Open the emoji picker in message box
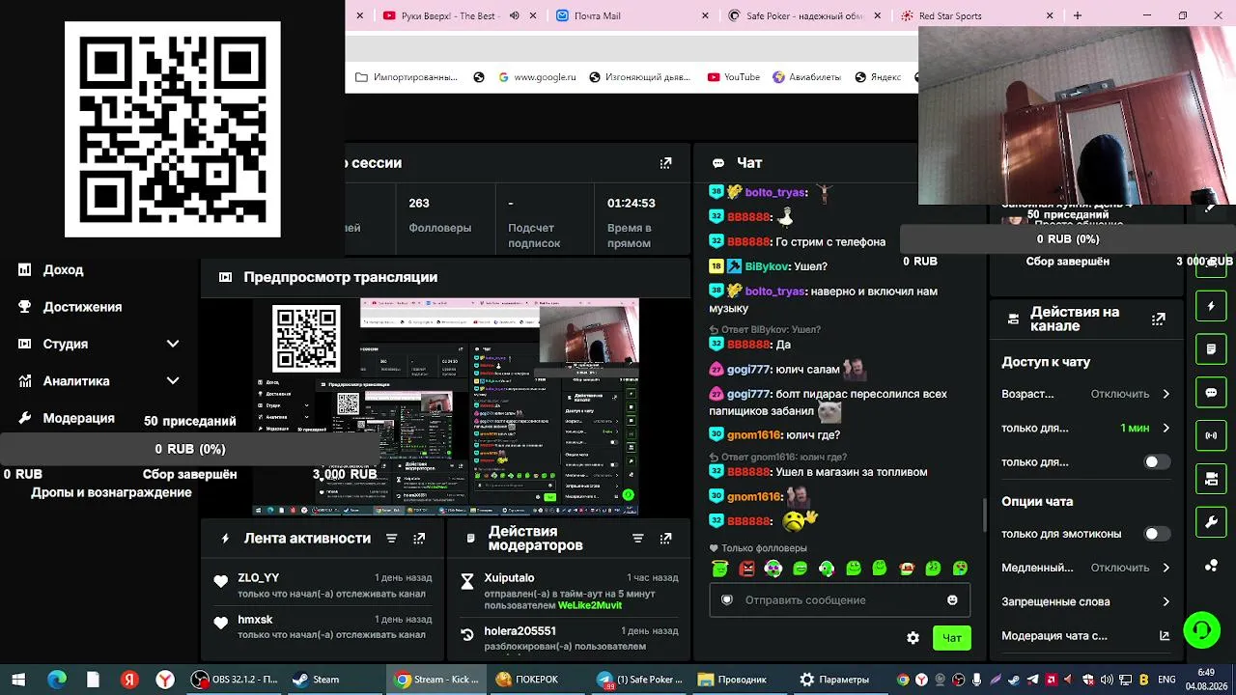This screenshot has width=1236, height=695. pyautogui.click(x=952, y=600)
